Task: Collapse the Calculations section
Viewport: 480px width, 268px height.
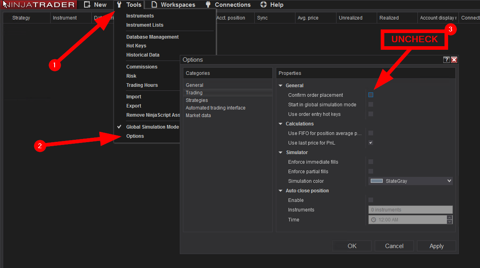Action: pyautogui.click(x=281, y=124)
